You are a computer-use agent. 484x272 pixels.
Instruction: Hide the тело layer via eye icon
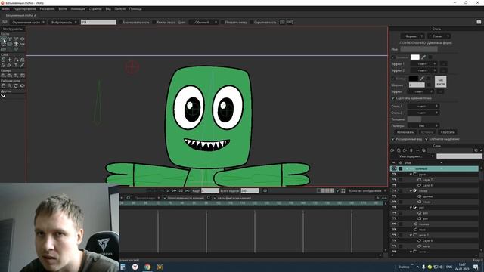(x=394, y=230)
